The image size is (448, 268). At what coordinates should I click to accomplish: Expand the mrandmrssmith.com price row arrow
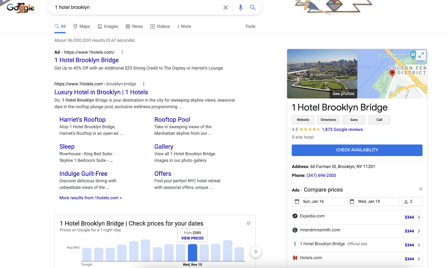point(419,231)
